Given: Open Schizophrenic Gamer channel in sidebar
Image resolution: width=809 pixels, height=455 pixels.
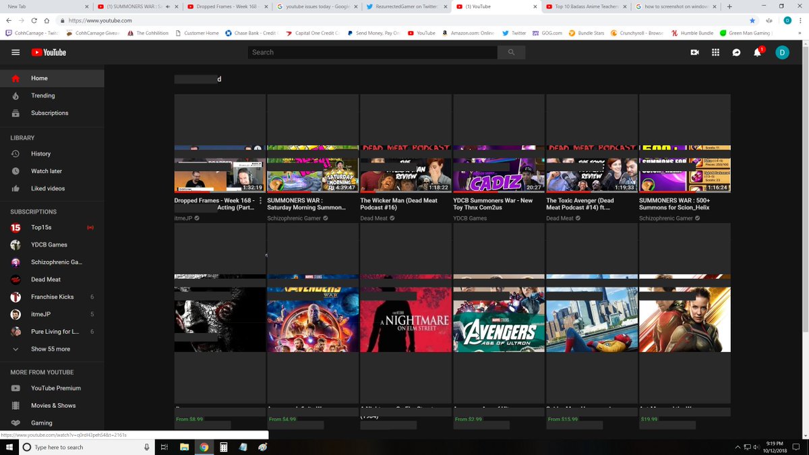Looking at the screenshot, I should point(52,262).
